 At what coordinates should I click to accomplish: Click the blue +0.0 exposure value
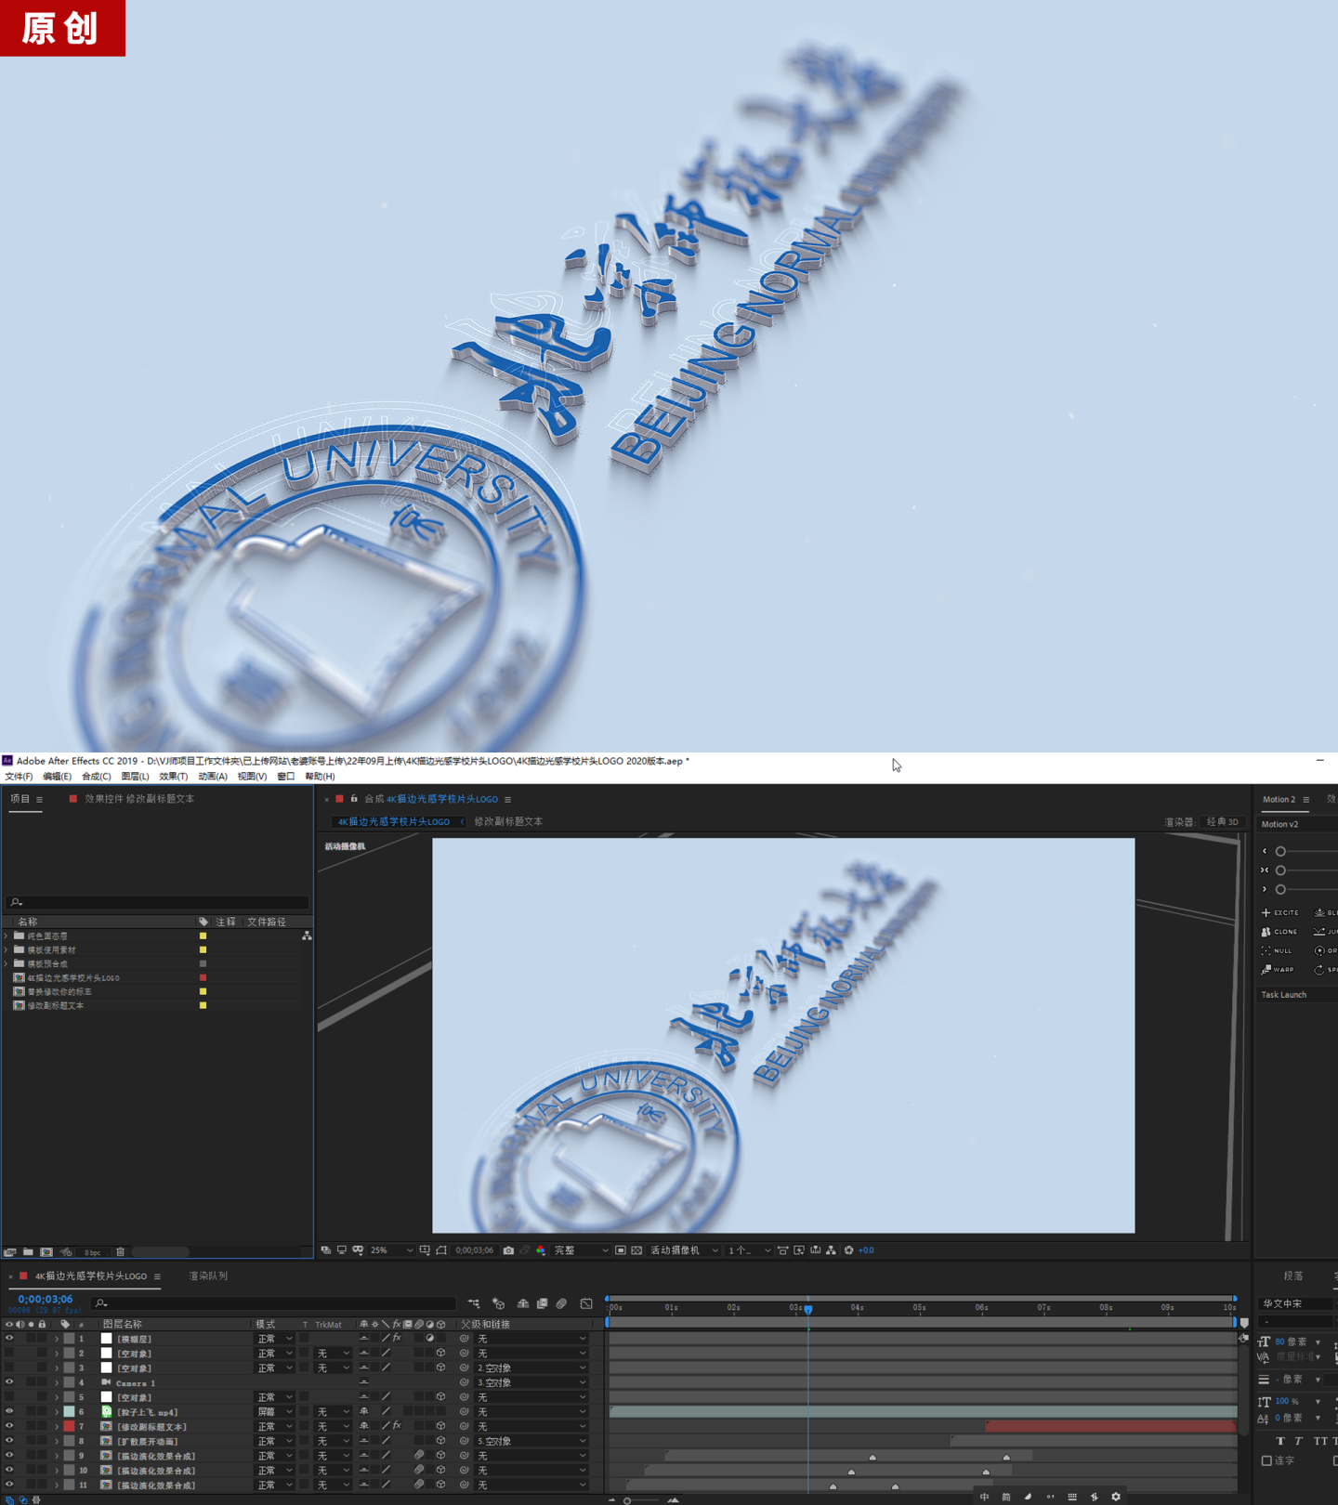click(x=866, y=1250)
